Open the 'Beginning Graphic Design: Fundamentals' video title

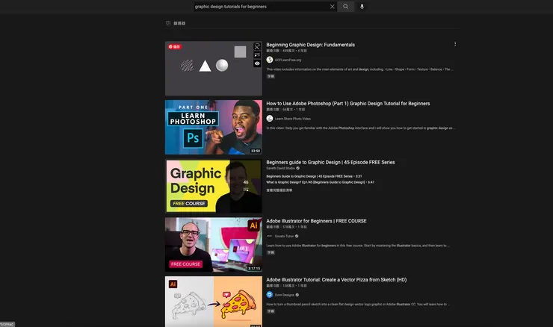coord(310,45)
